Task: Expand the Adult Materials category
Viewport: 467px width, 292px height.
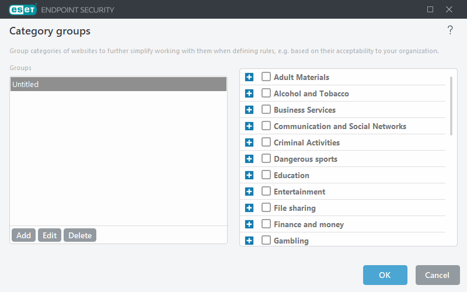Action: pos(249,77)
